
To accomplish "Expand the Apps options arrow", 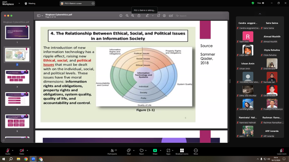I will 172,150.
